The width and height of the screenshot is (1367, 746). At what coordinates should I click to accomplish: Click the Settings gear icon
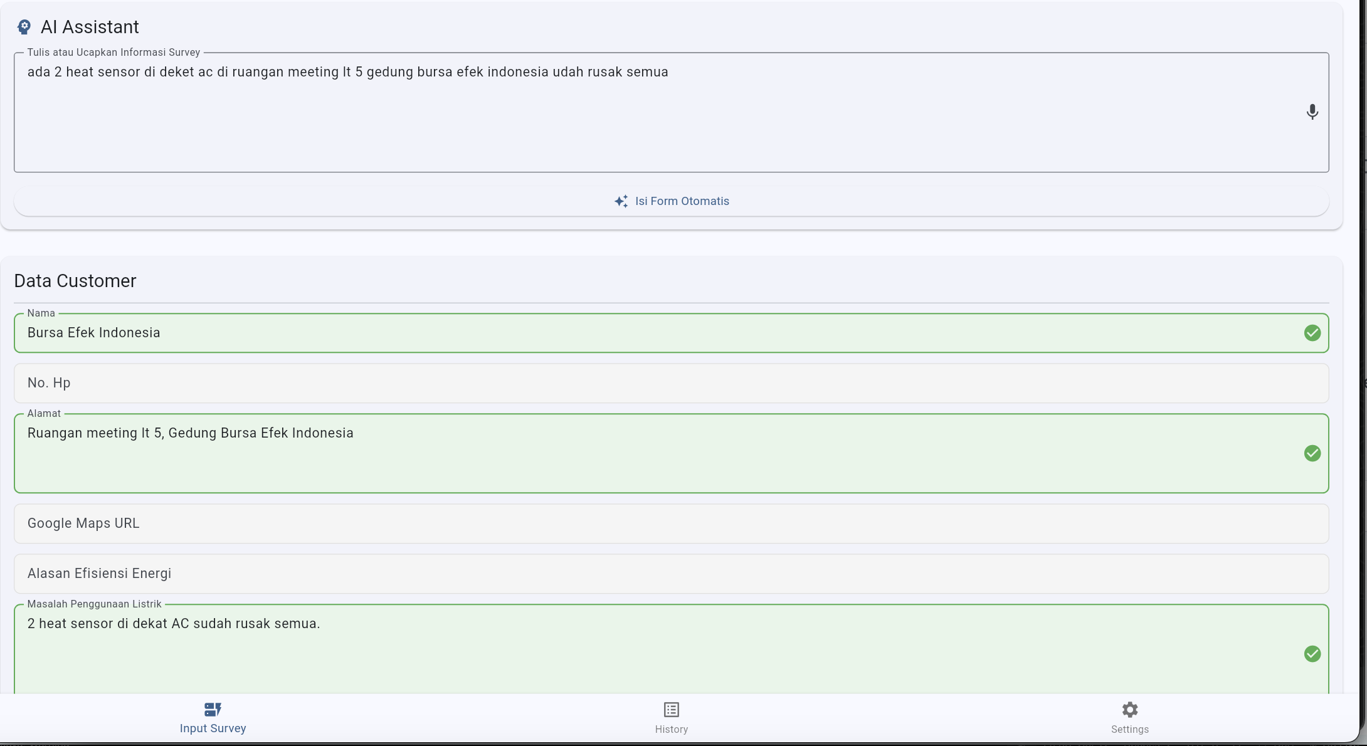tap(1130, 710)
